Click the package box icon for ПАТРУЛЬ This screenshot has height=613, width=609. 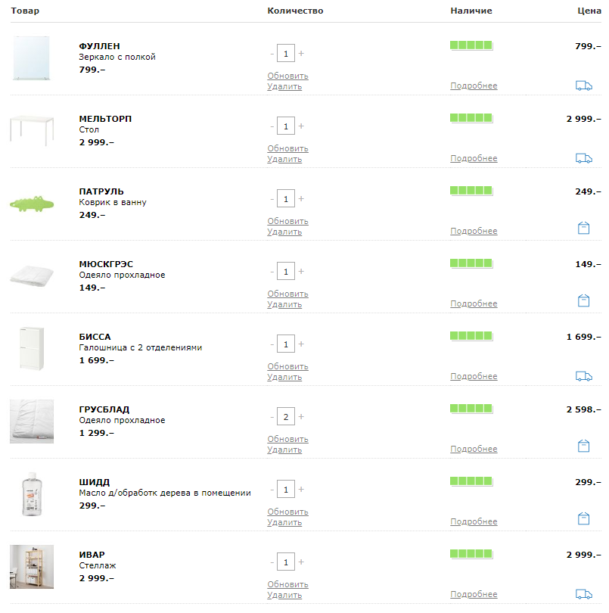pyautogui.click(x=583, y=228)
